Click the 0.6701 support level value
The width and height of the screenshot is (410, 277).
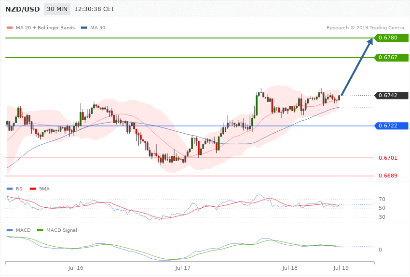click(x=388, y=158)
